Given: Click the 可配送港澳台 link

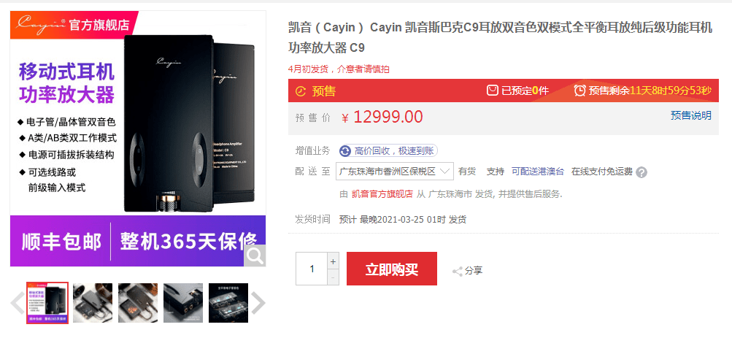Looking at the screenshot, I should [x=538, y=172].
